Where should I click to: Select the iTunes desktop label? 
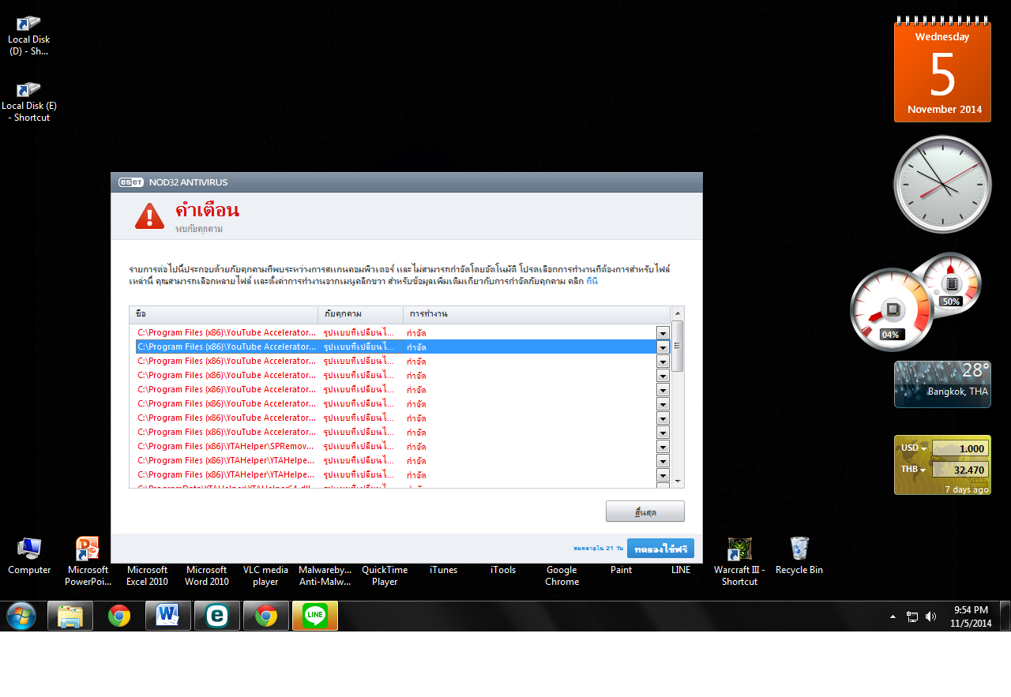(443, 570)
